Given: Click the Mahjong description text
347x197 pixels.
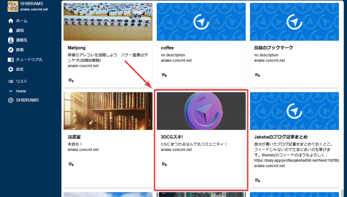Looking at the screenshot, I should tap(108, 58).
